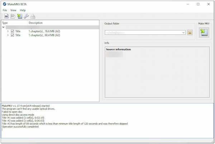
Task: Select the selected root disc row
Action: click(52, 27)
